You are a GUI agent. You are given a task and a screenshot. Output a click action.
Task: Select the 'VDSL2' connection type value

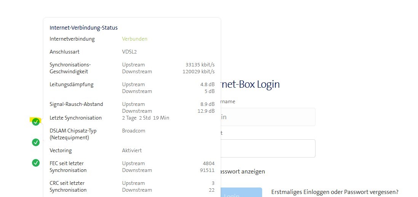point(129,52)
